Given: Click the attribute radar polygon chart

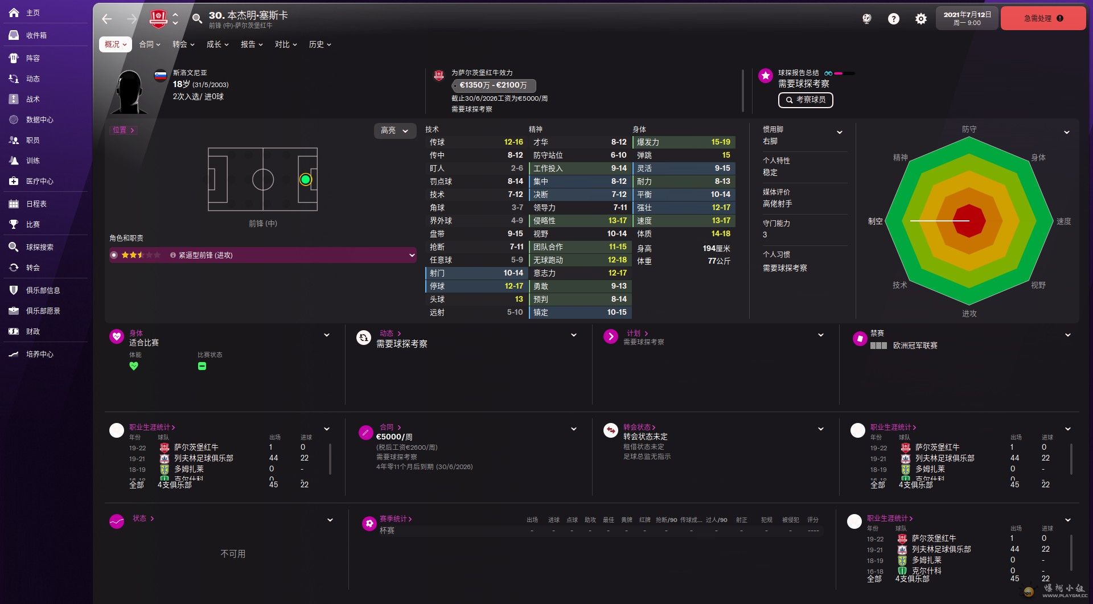Looking at the screenshot, I should pos(969,221).
